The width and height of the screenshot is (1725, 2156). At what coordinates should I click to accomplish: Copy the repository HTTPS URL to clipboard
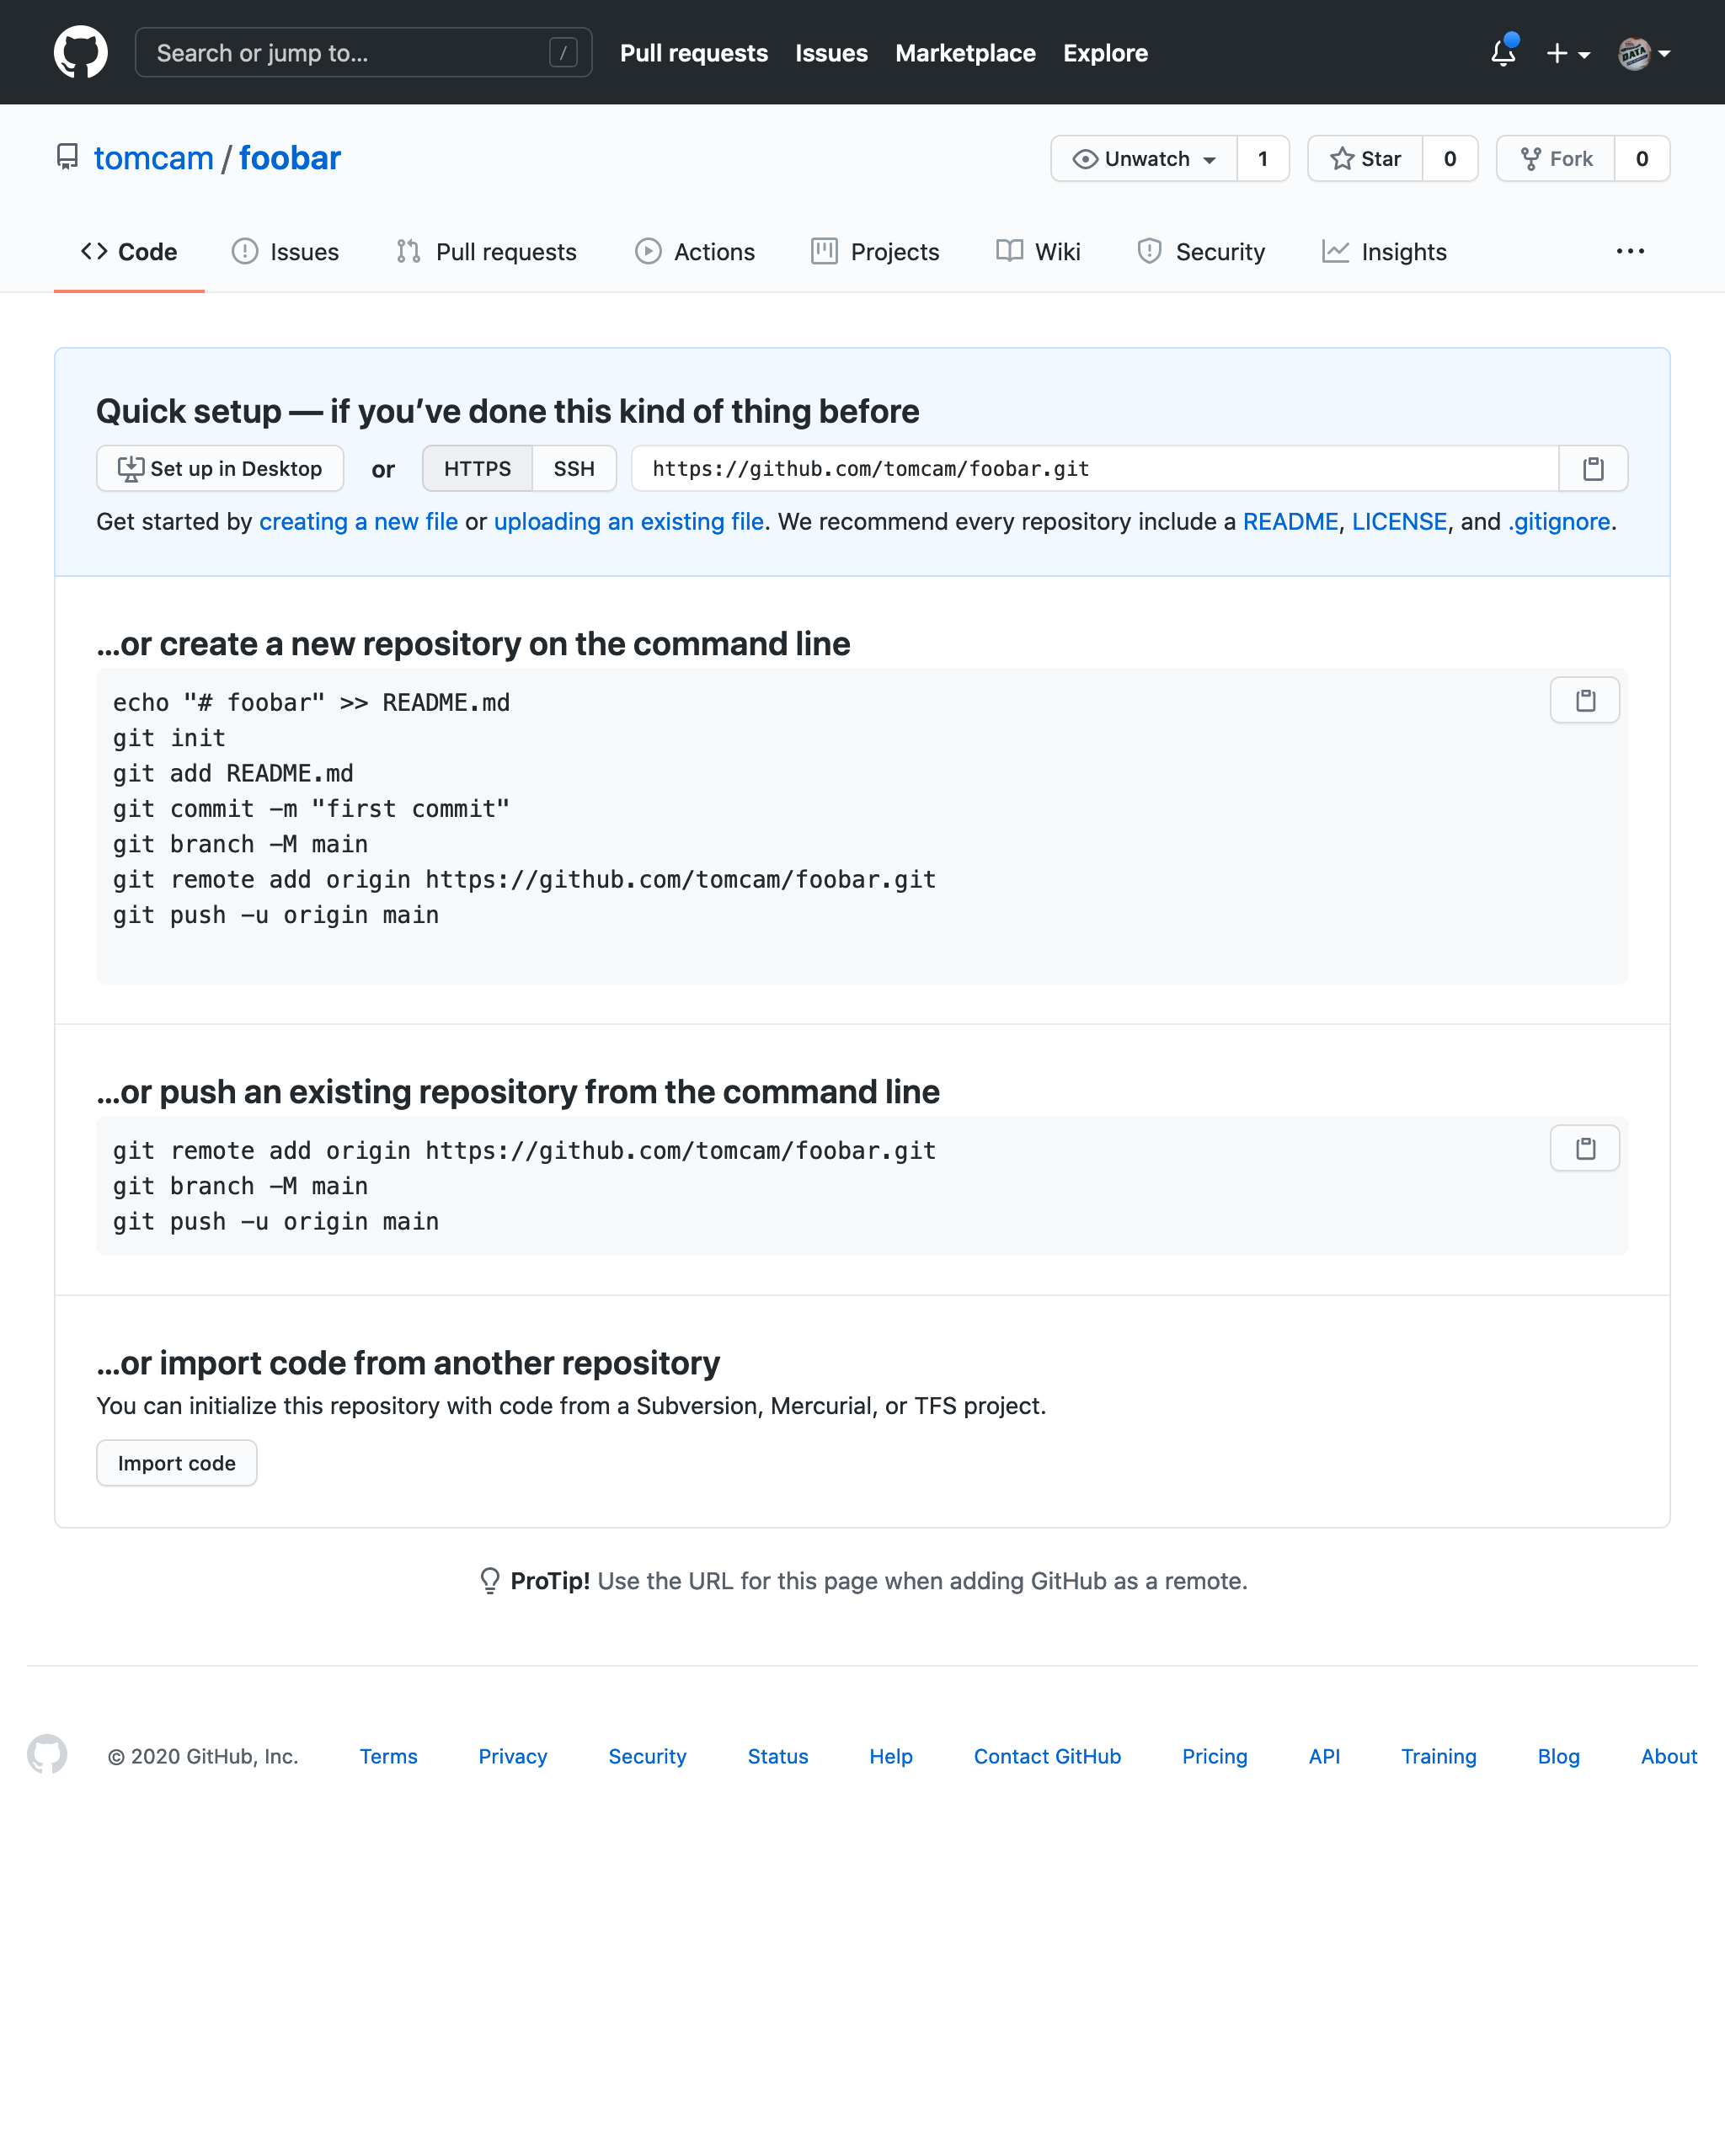click(x=1592, y=468)
